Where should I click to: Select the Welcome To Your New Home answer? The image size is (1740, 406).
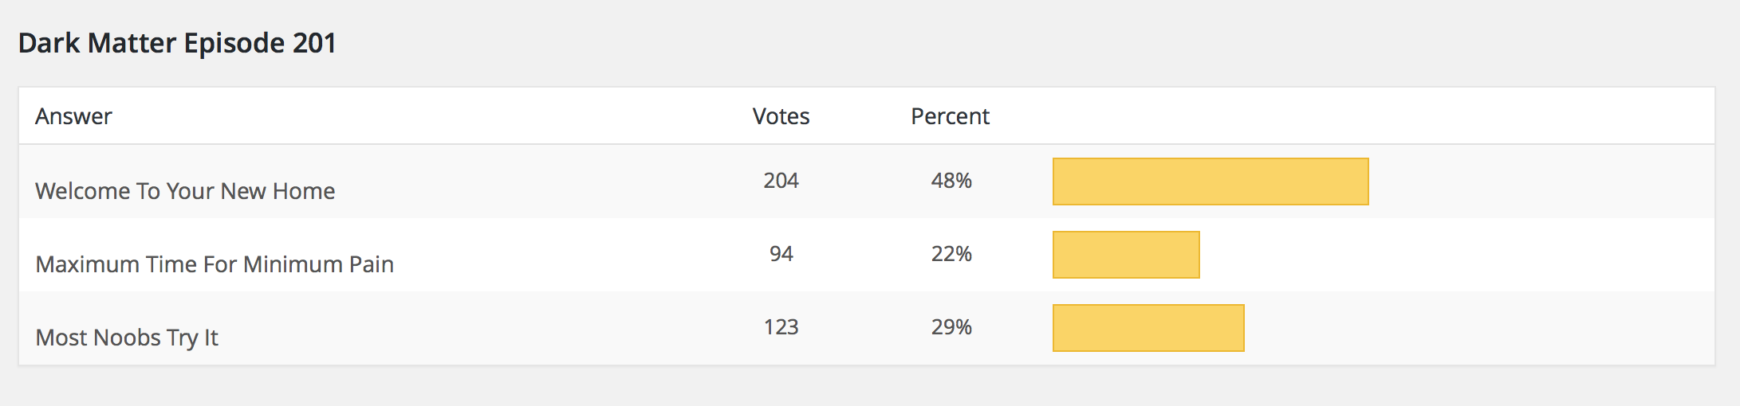[185, 191]
